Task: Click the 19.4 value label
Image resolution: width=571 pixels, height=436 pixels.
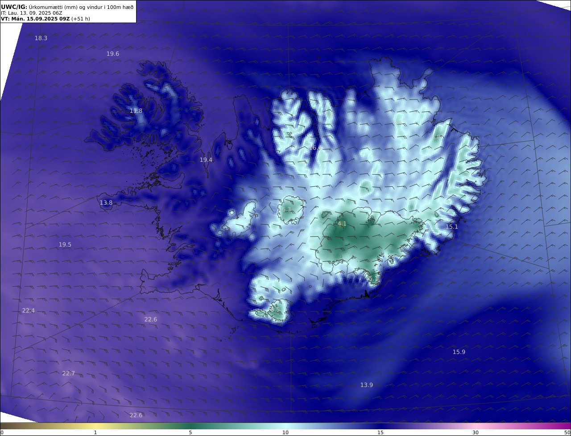Action: pyautogui.click(x=206, y=160)
